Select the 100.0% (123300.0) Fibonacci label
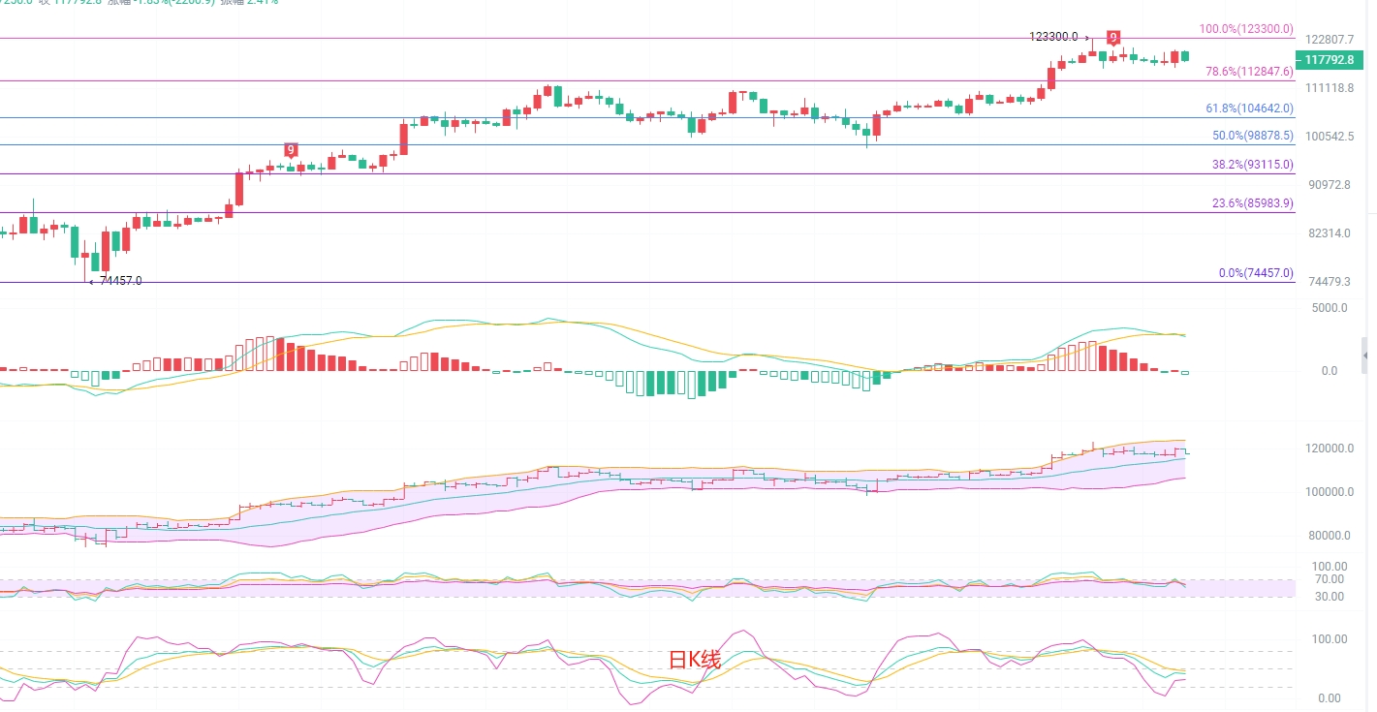1377x712 pixels. click(x=1245, y=29)
